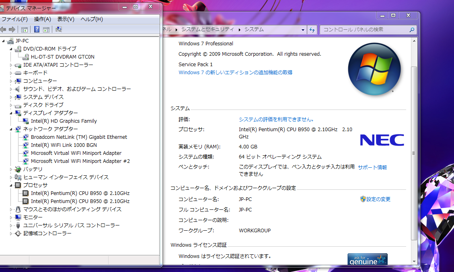Viewport: 454px width, 272px height.
Task: Click the System window scrollbar down arrow
Action: pyautogui.click(x=414, y=261)
